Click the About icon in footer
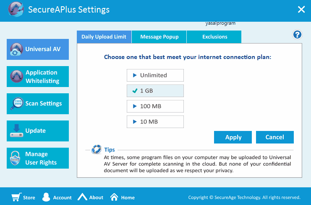311x205 pixels. coord(82,197)
